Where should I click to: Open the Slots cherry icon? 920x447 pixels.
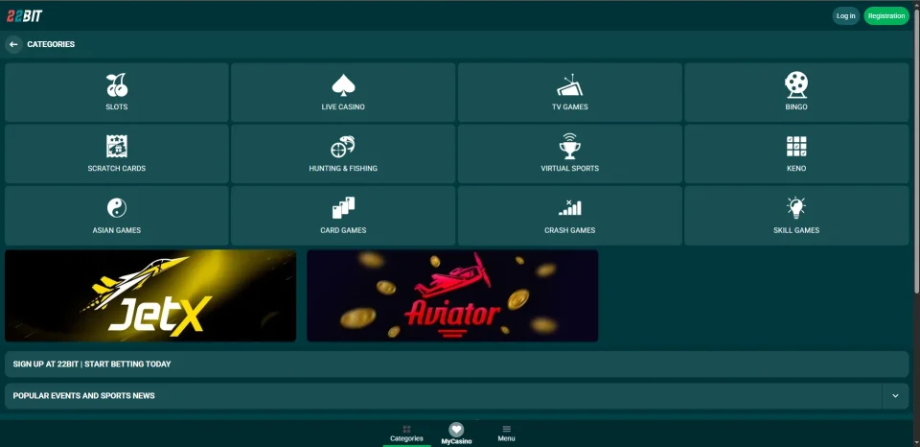117,85
